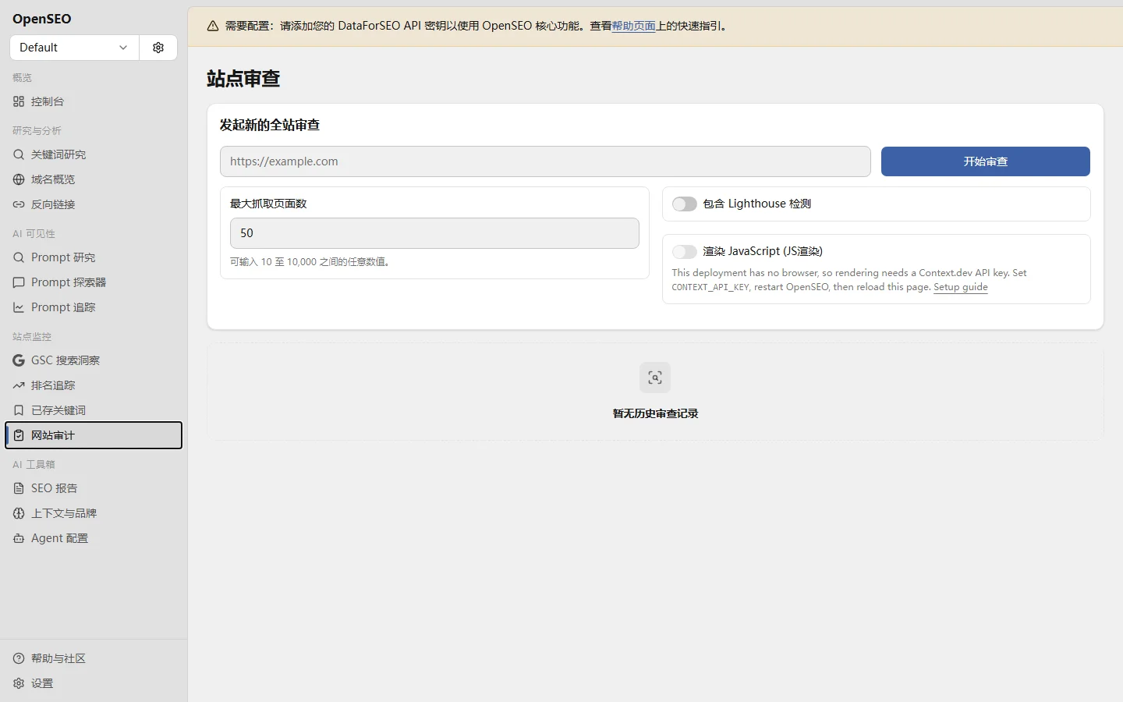Click the 域名概览 globe icon
The width and height of the screenshot is (1123, 702).
point(19,179)
